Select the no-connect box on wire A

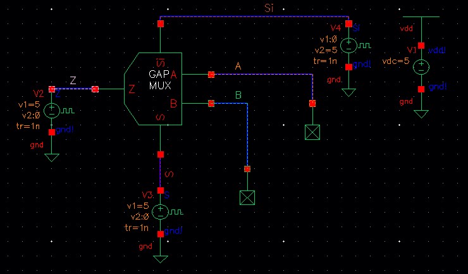tap(312, 132)
